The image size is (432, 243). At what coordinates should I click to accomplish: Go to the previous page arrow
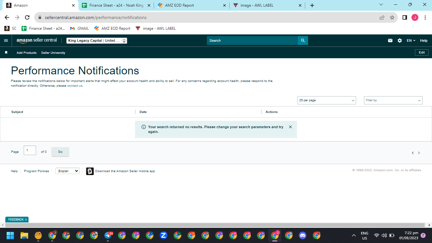[413, 153]
